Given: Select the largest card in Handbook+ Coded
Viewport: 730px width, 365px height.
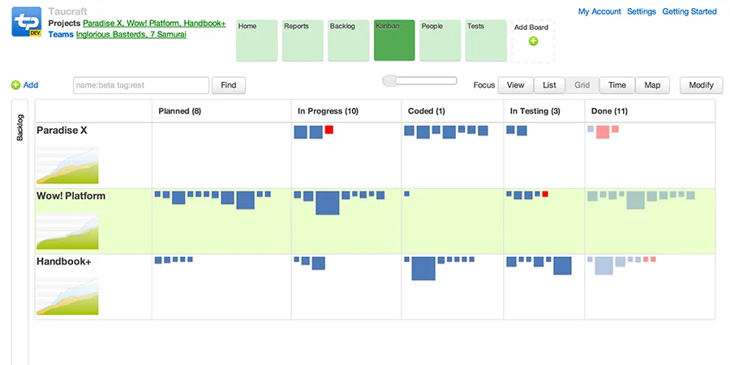Looking at the screenshot, I should click(423, 268).
